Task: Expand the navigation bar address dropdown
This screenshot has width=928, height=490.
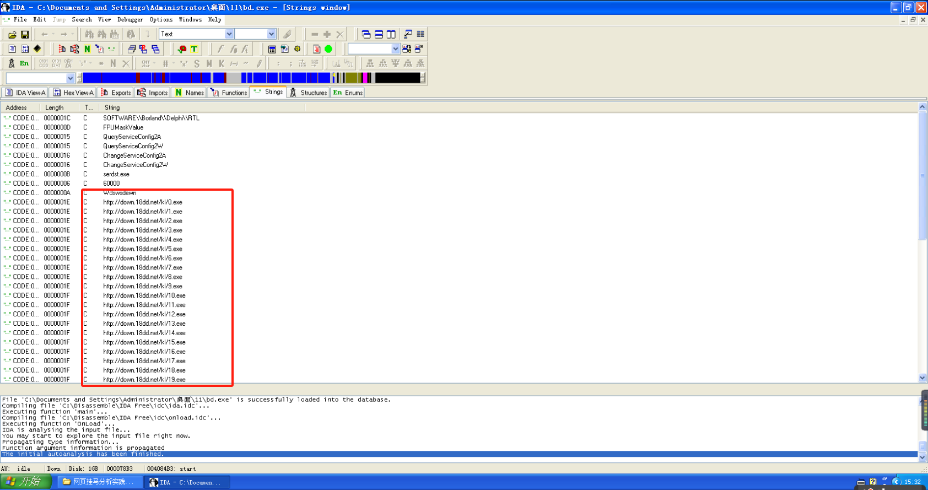Action: [70, 78]
